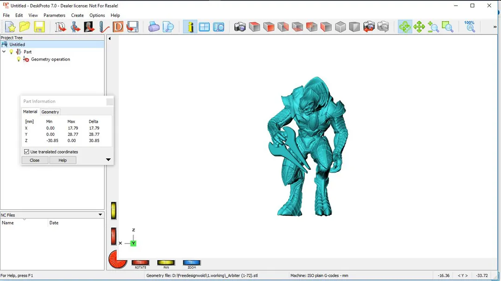Screen dimensions: 501x281
Task: Toggle Use translated coordinates checkbox
Action: pos(26,152)
